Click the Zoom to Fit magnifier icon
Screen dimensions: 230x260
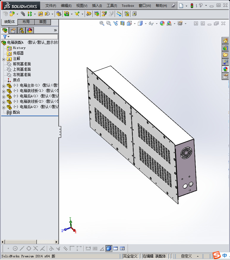click(x=102, y=23)
